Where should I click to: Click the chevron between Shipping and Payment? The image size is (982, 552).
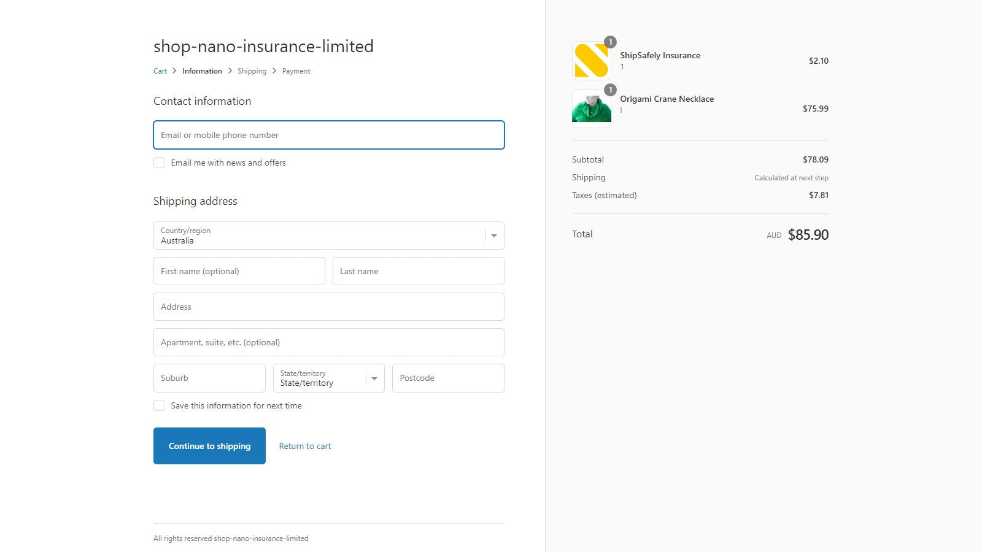[x=274, y=71]
